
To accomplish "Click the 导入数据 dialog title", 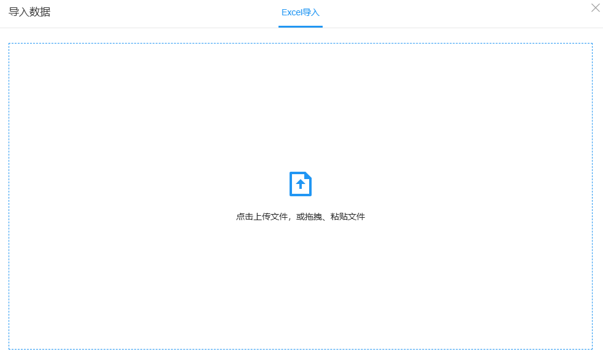I will [x=29, y=11].
